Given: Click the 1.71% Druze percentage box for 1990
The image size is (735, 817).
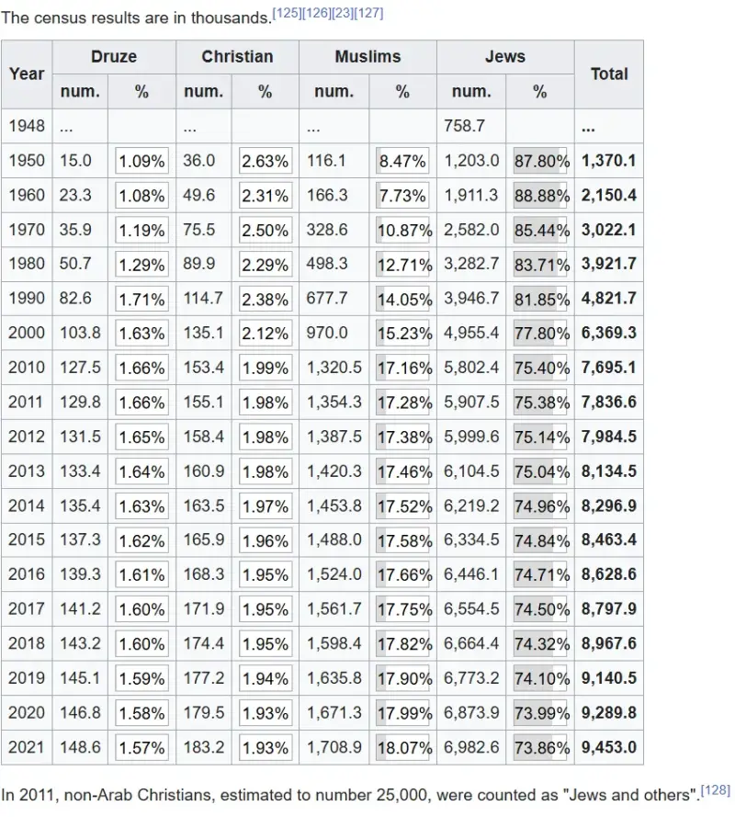Looking at the screenshot, I should [142, 300].
